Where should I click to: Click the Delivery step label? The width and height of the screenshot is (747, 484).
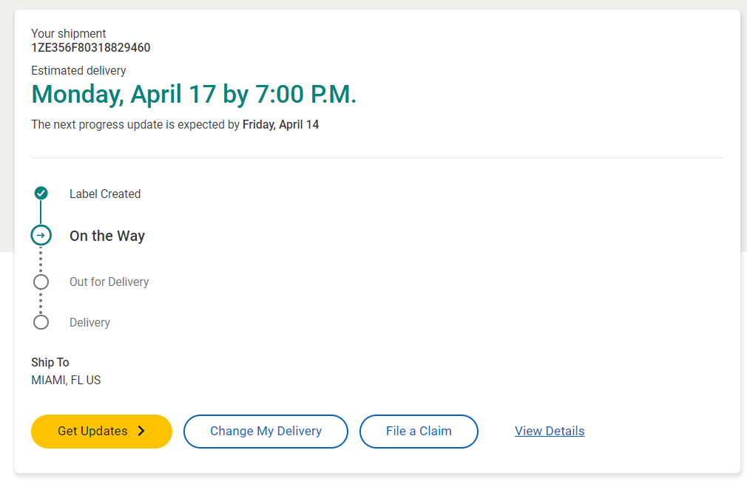[89, 322]
